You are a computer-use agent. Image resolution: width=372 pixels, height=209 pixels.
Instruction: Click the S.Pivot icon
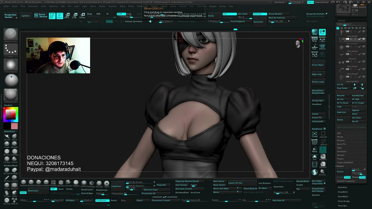[x=322, y=47]
